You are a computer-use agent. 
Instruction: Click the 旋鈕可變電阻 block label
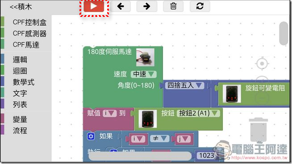[265, 88]
